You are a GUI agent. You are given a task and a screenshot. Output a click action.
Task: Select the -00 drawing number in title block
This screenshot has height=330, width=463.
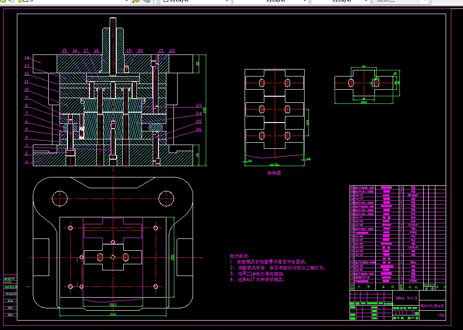(x=441, y=315)
